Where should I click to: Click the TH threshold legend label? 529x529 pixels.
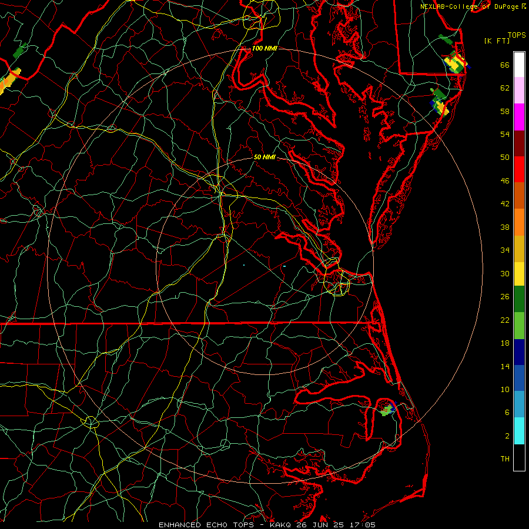pos(505,459)
